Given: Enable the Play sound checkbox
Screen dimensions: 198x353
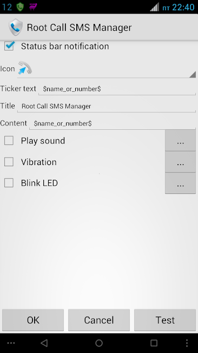Looking at the screenshot, I should [9, 141].
